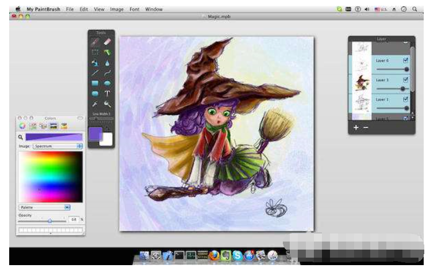Open Spotlight search in menu bar

[415, 9]
